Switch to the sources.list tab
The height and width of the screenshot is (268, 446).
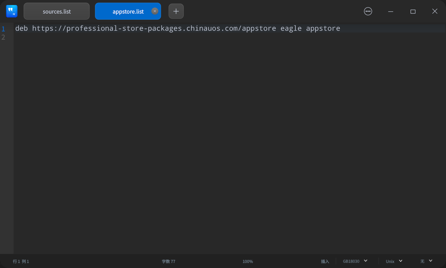click(56, 11)
